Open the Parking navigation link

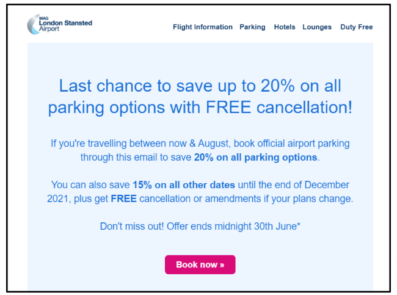coord(252,27)
